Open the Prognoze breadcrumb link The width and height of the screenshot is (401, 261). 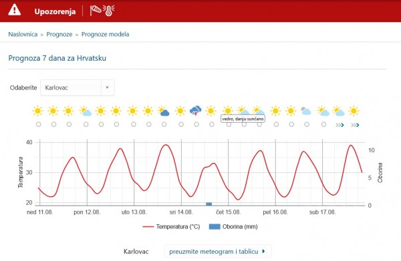point(59,34)
